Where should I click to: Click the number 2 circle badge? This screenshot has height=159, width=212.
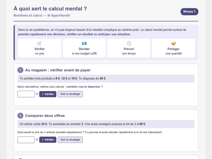pos(20,115)
